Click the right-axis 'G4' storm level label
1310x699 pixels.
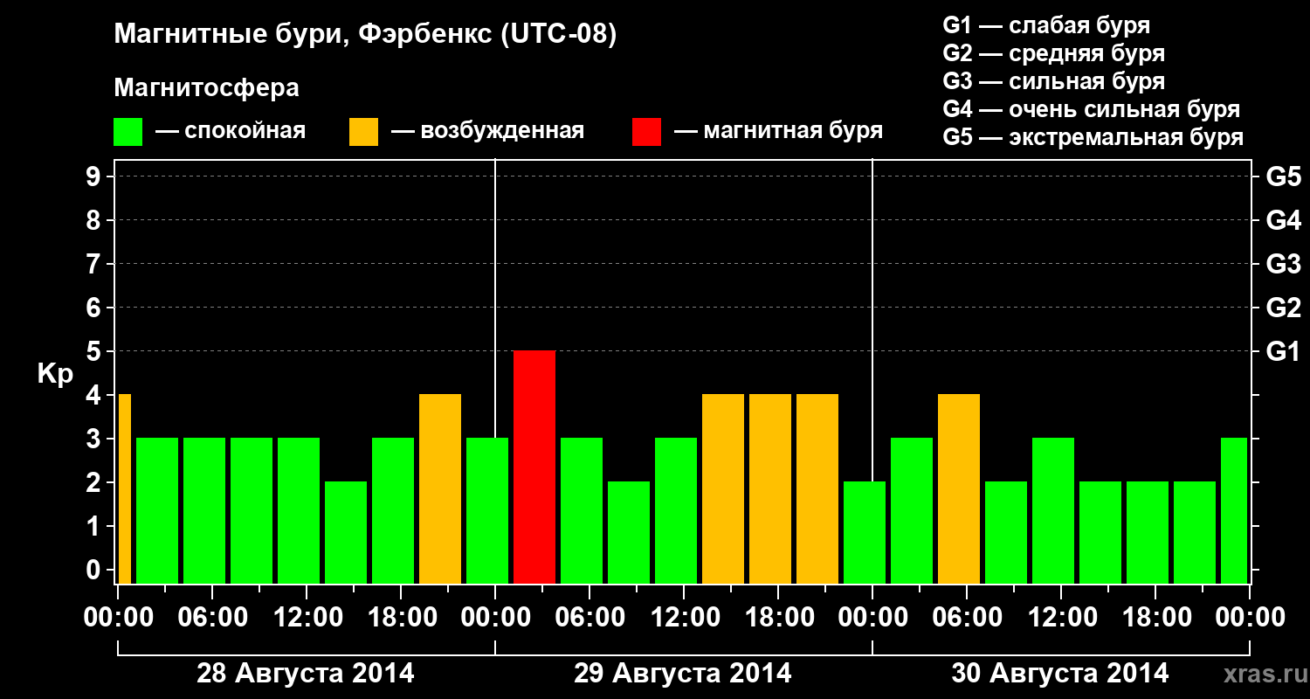click(1283, 220)
